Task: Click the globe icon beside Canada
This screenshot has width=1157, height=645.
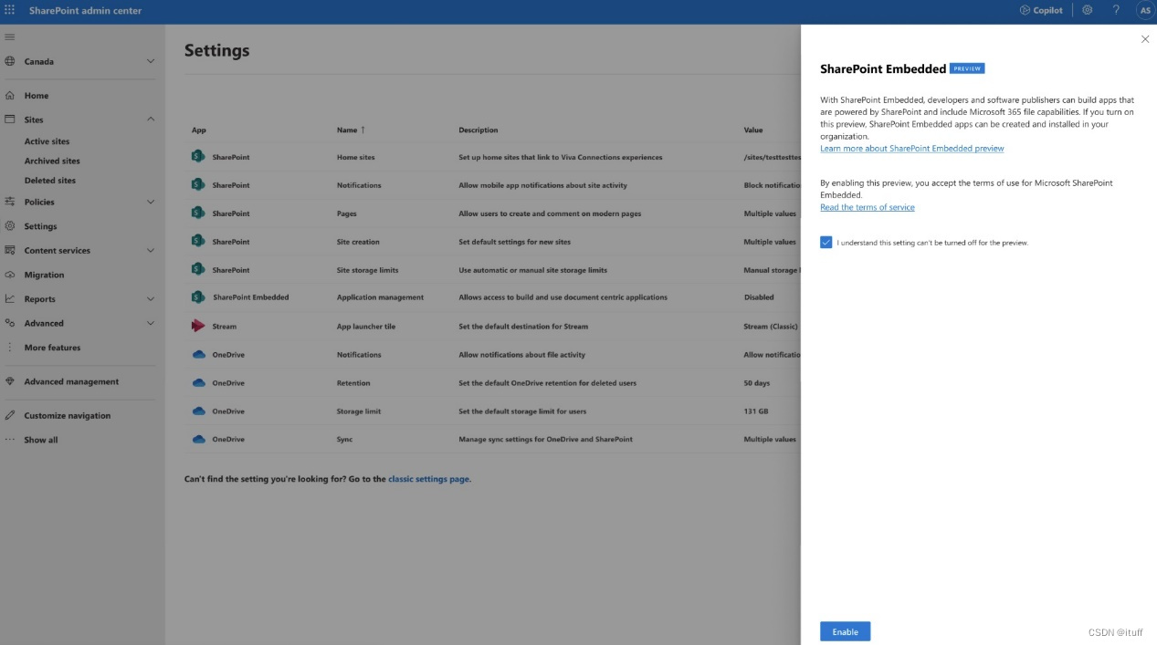Action: pyautogui.click(x=10, y=61)
